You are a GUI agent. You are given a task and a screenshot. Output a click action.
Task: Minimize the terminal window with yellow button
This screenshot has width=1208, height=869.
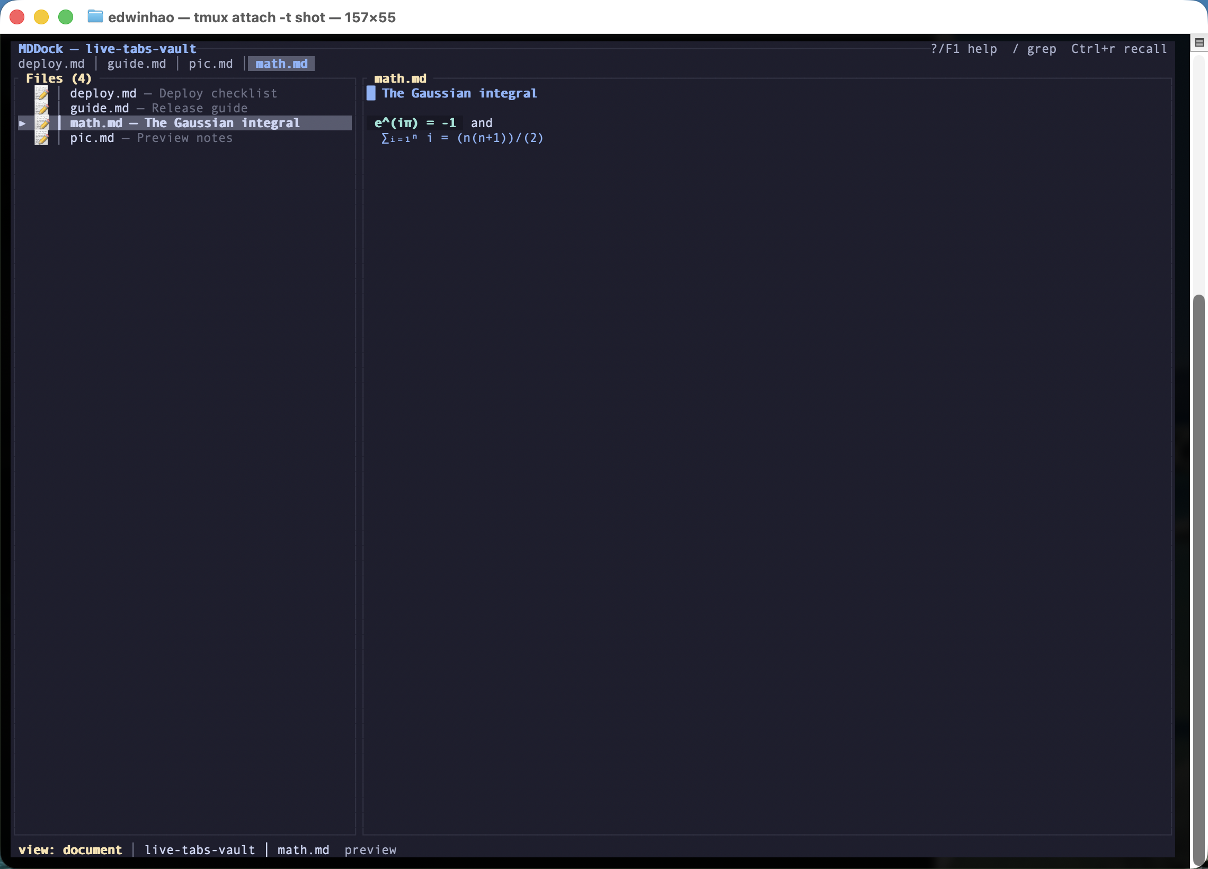41,17
